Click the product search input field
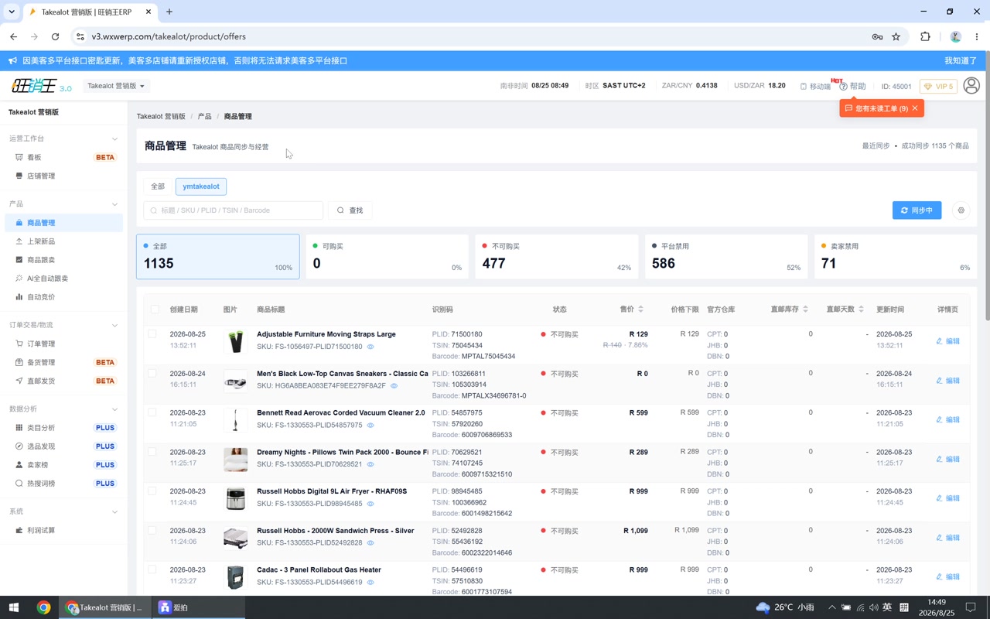This screenshot has width=990, height=619. (234, 210)
